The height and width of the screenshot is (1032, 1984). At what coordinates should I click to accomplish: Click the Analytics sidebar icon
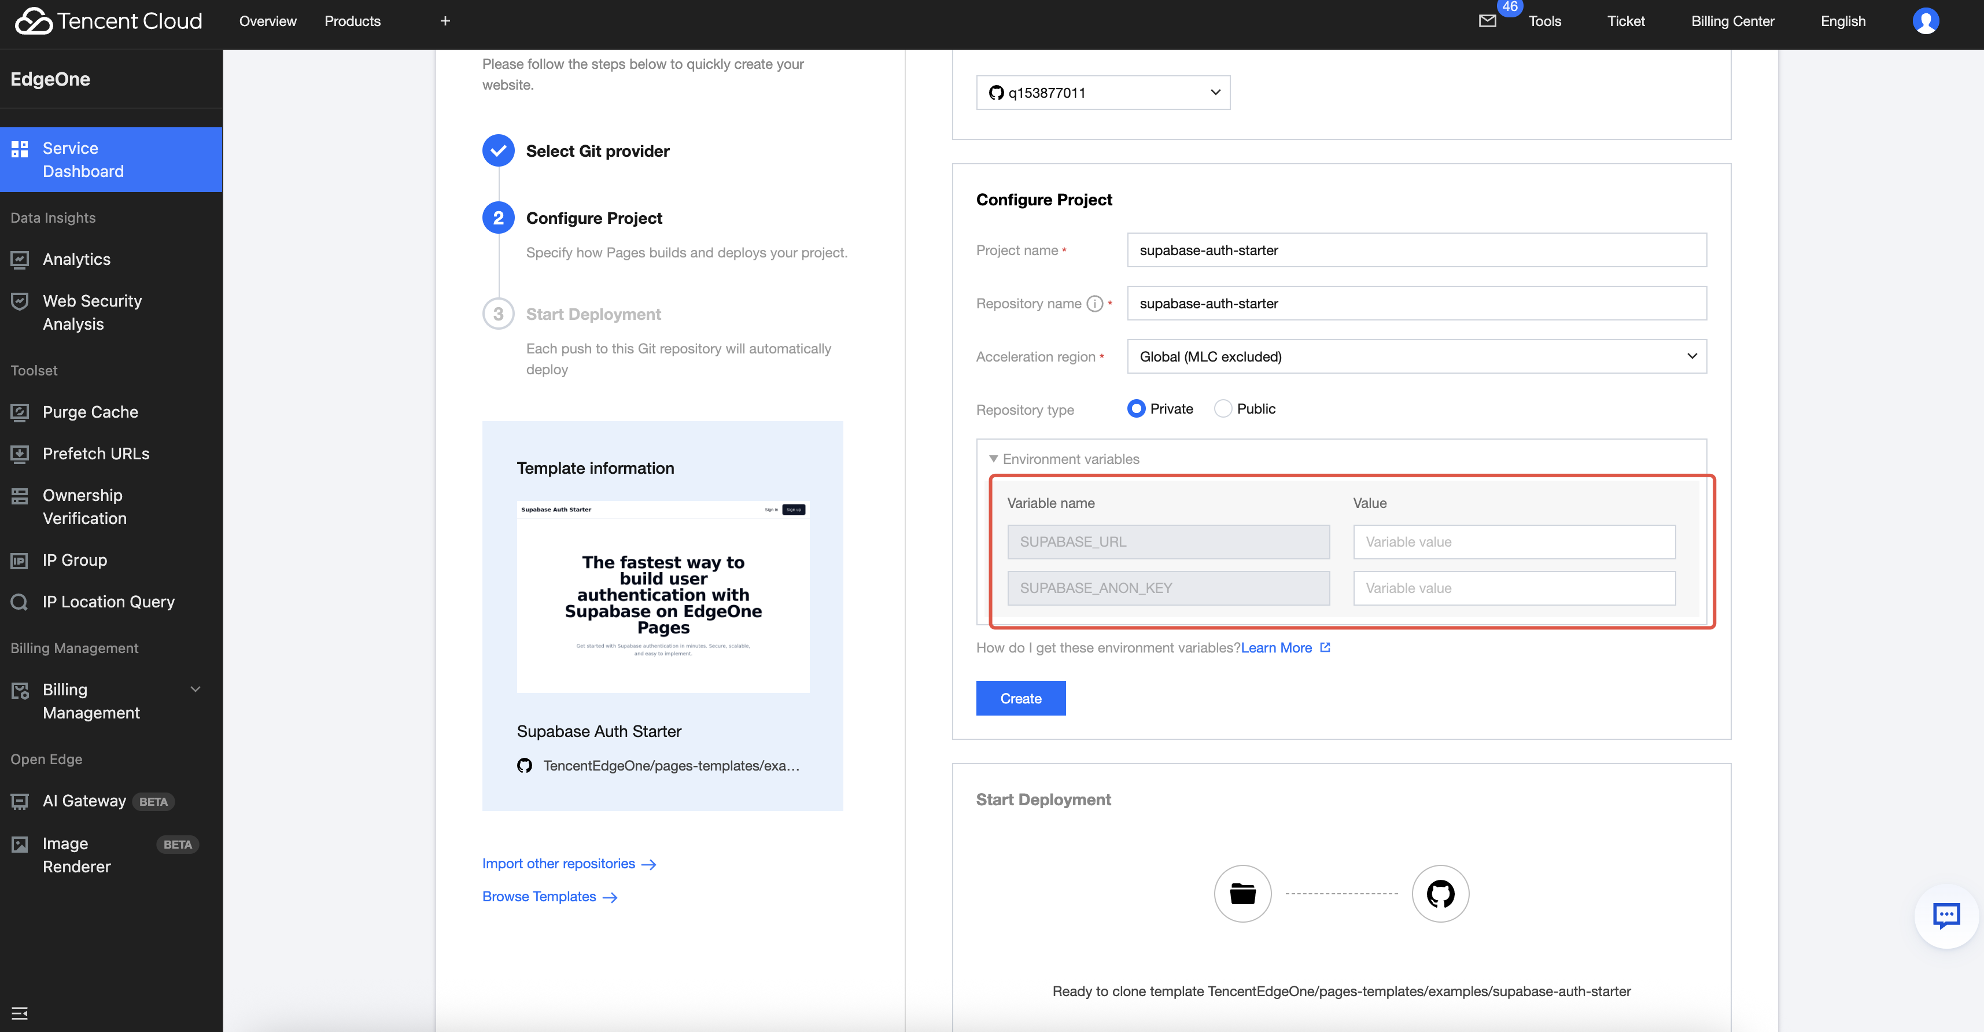[20, 260]
